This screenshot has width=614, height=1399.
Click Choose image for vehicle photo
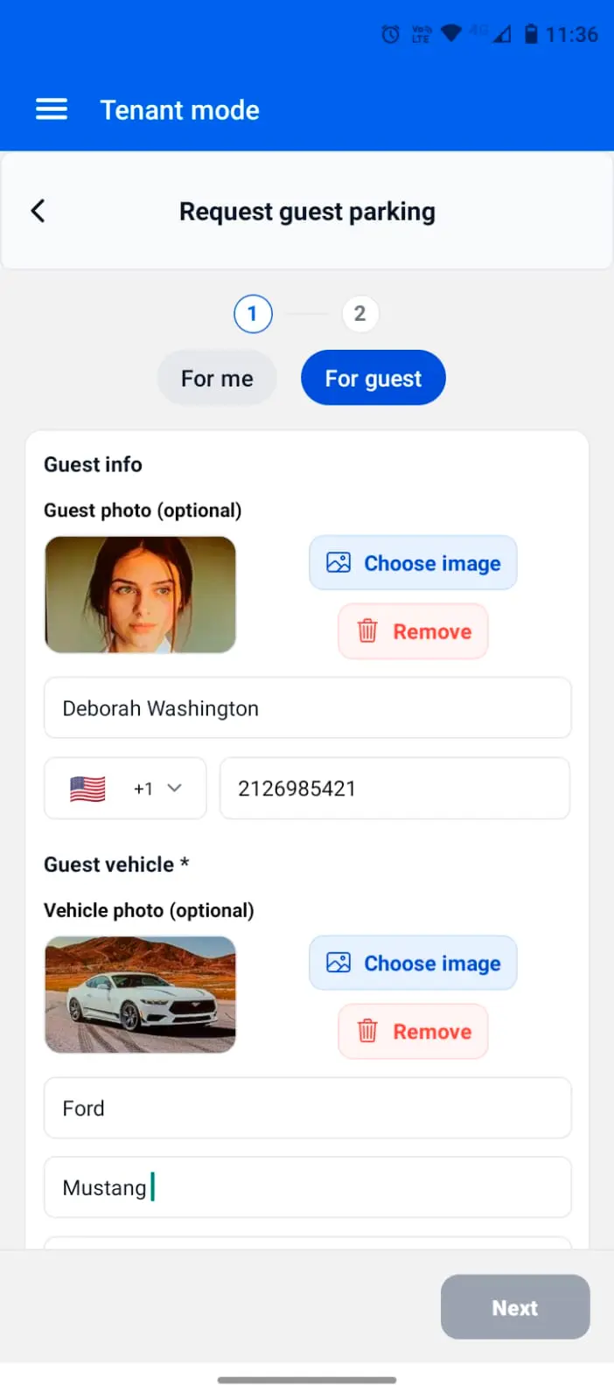(413, 963)
